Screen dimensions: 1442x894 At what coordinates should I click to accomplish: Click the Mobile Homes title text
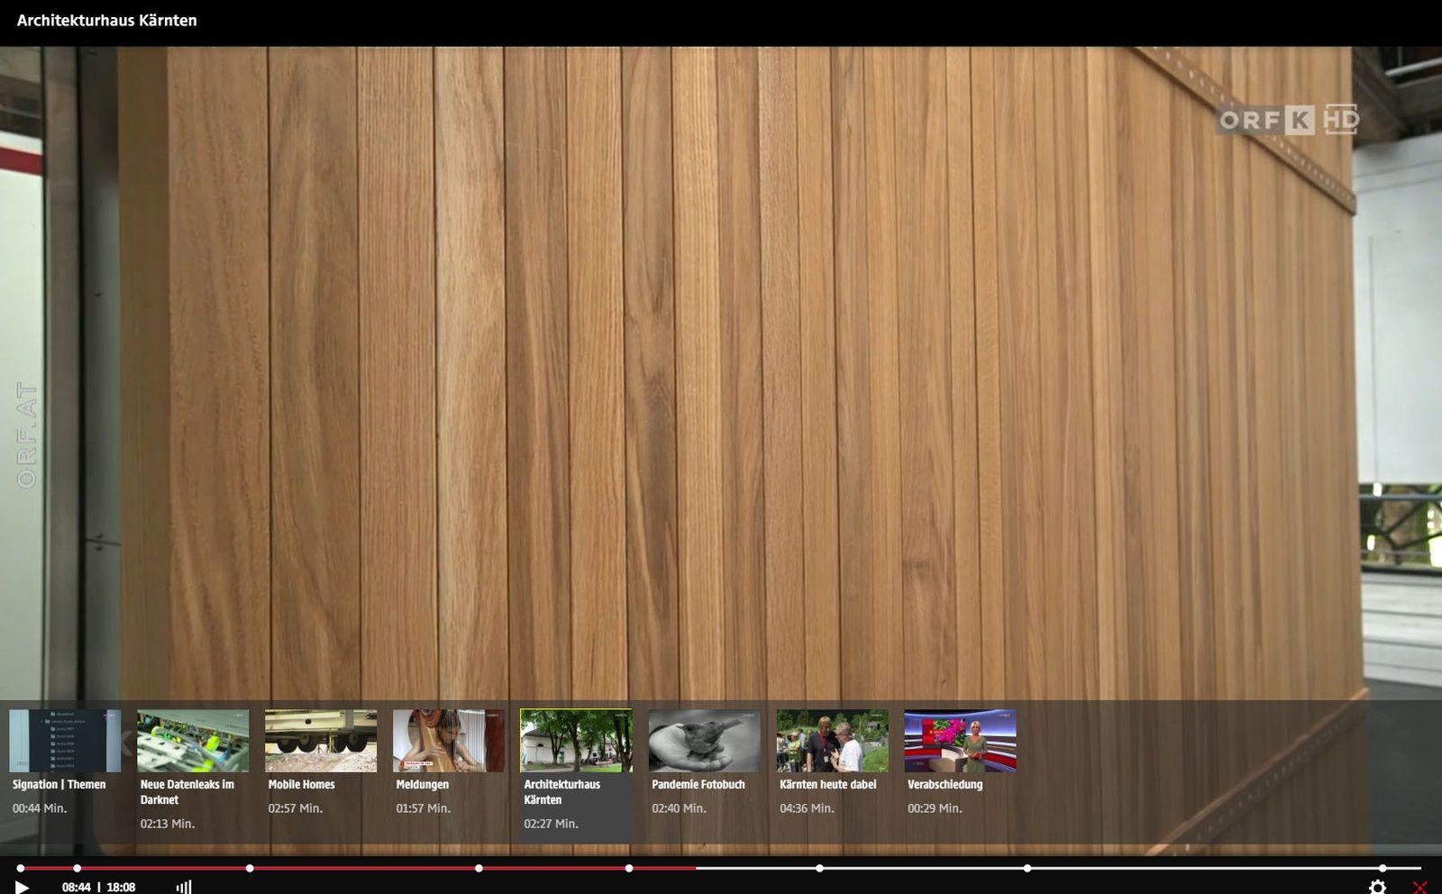click(301, 785)
